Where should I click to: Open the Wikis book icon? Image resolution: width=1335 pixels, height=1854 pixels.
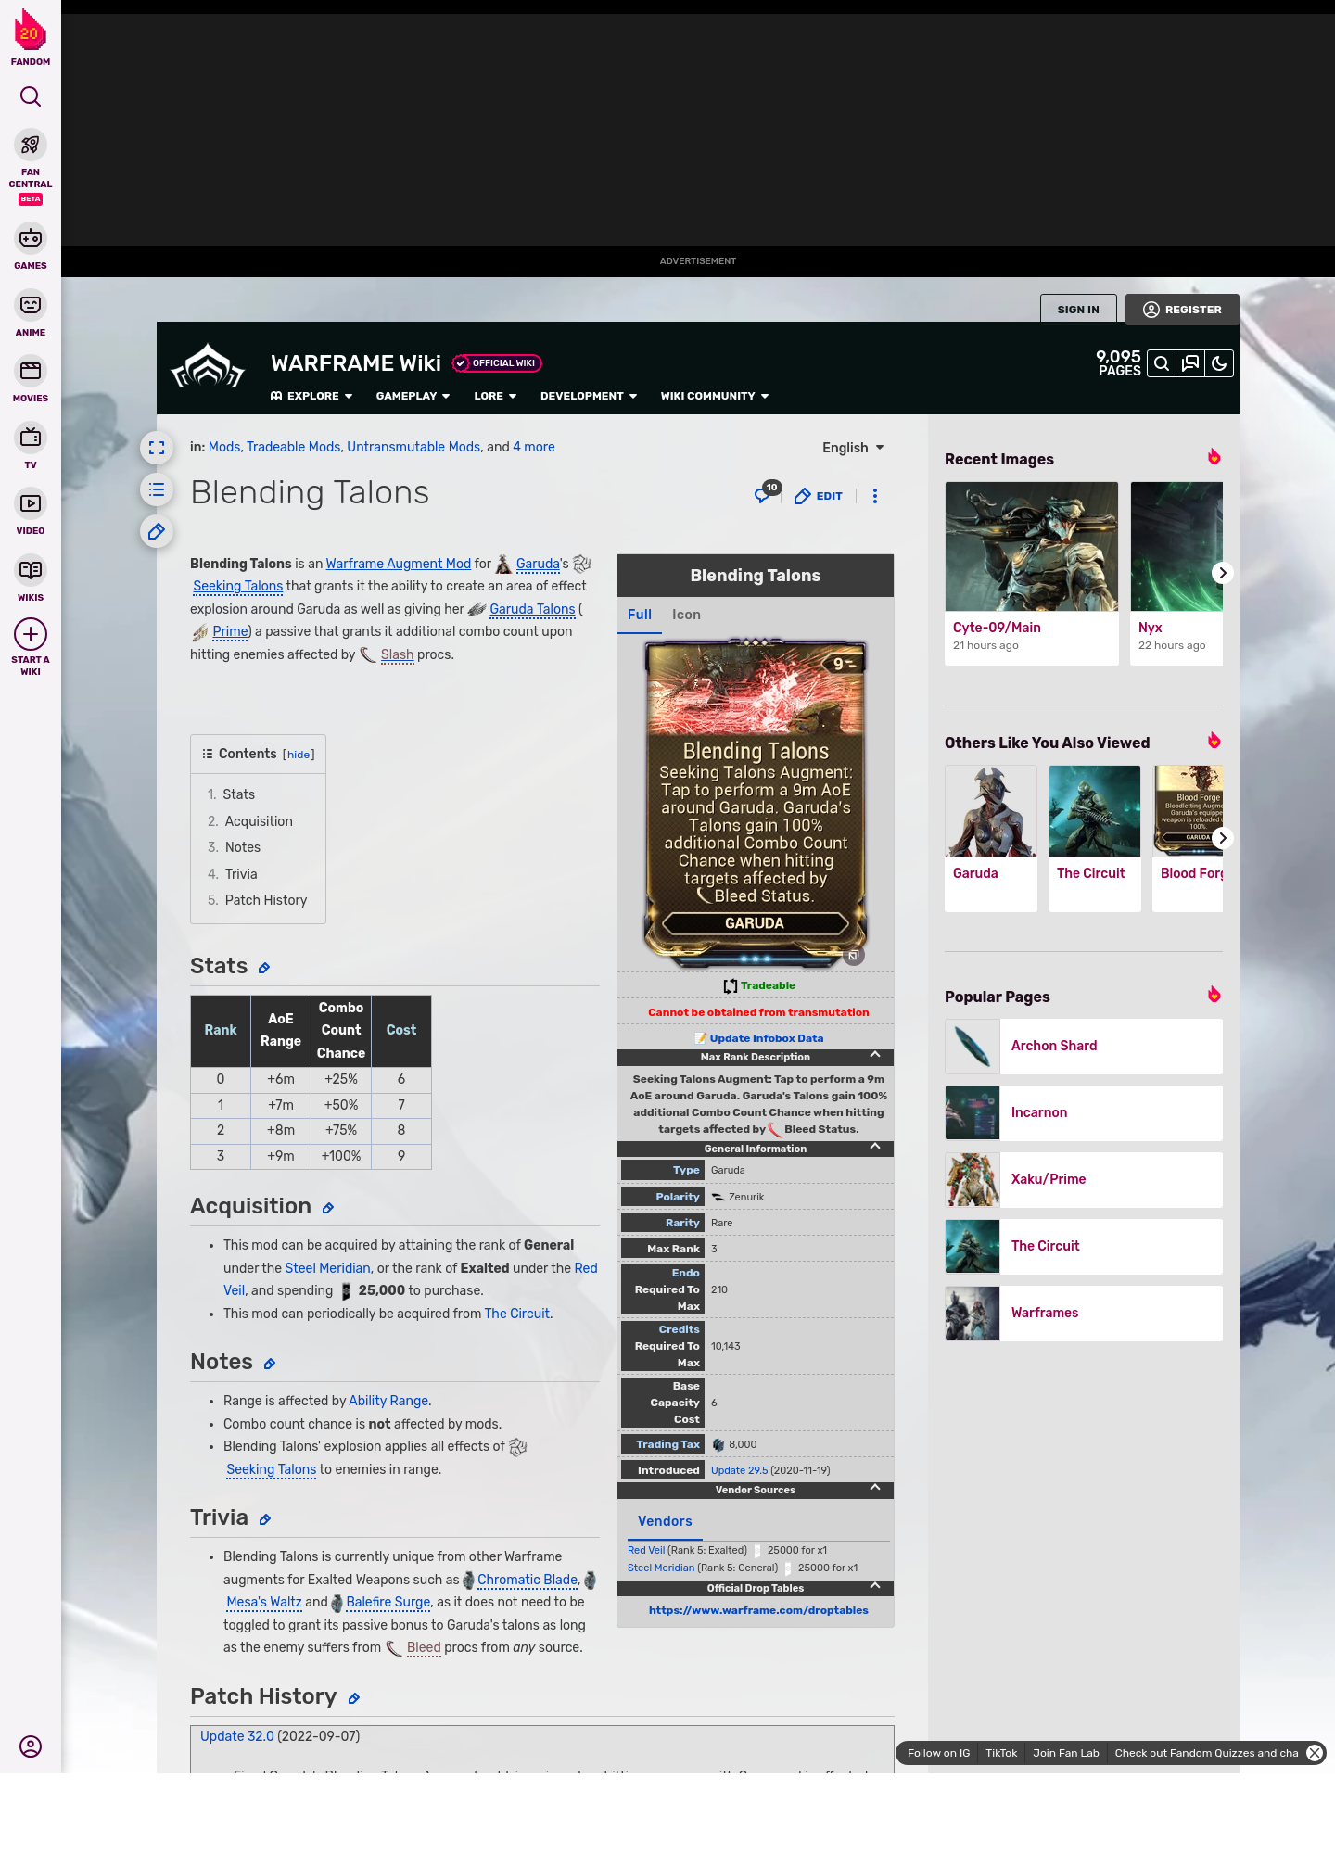pyautogui.click(x=31, y=569)
